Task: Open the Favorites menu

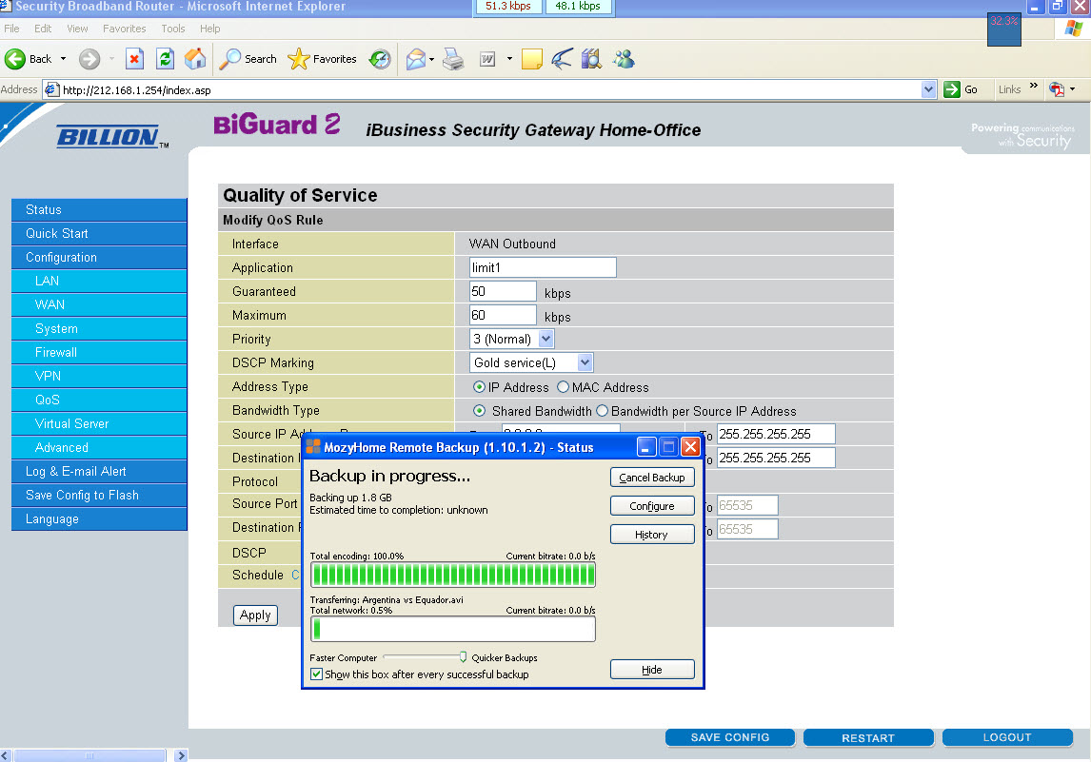Action: coord(125,29)
